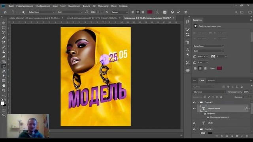Cancel current text edits

172,12
